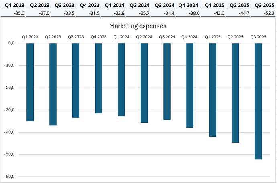Select the Q4 2024 chart bar
277x183 pixels.
(x=190, y=85)
